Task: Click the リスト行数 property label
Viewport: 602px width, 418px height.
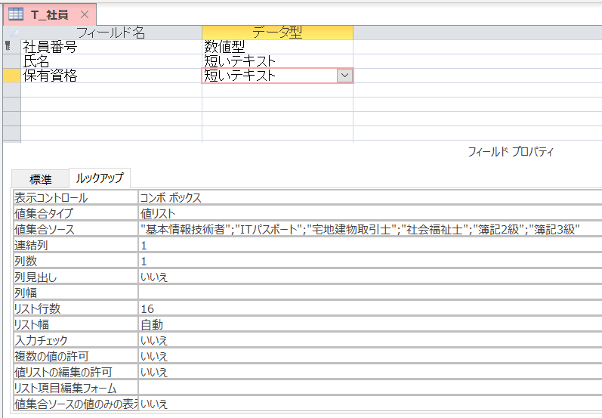Action: [76, 308]
